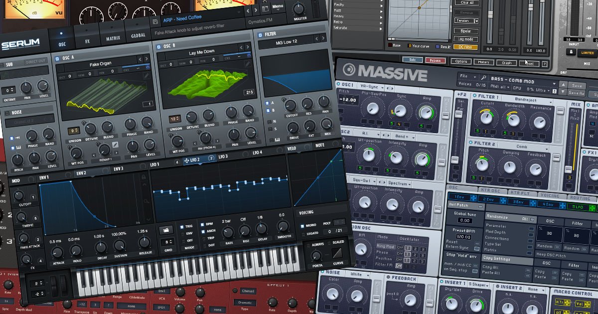The height and width of the screenshot is (314, 598).
Task: Click the next-preset arrow beside ARP - Need Coffee
Action: [255, 10]
